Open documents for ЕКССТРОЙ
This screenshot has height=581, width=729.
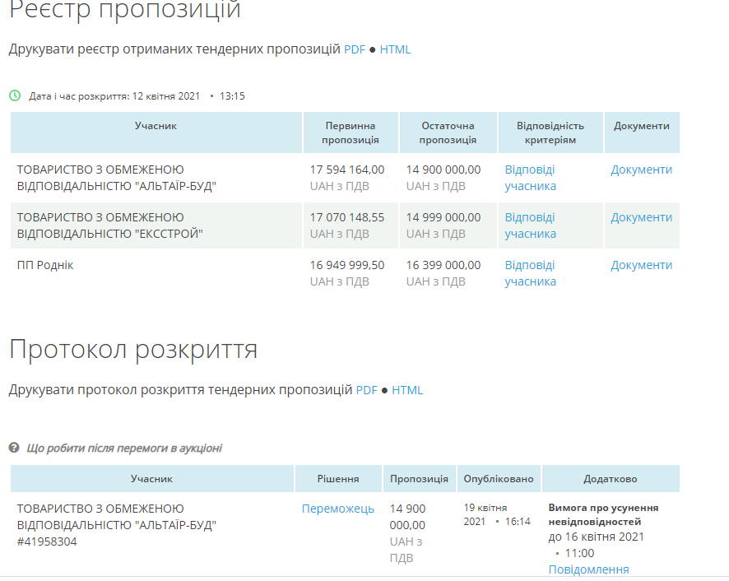click(641, 217)
